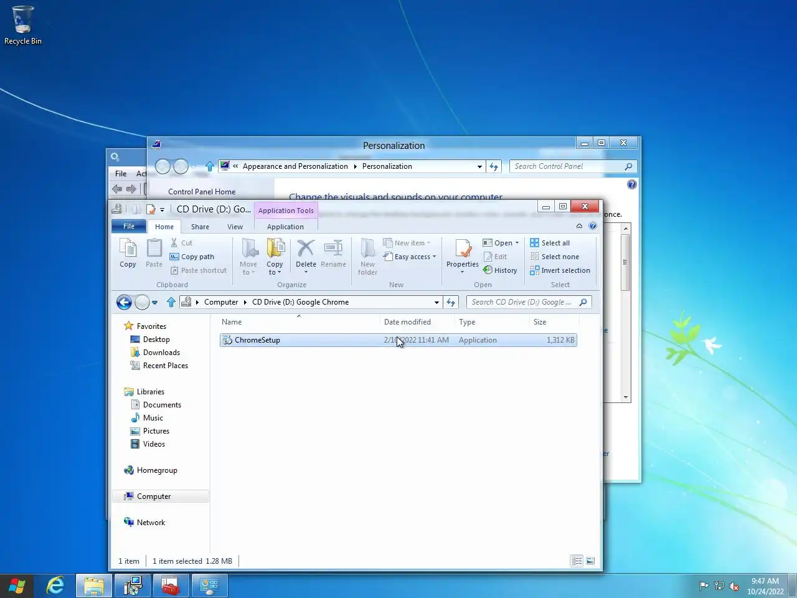
Task: Click the Search CD Drive input field
Action: [522, 302]
